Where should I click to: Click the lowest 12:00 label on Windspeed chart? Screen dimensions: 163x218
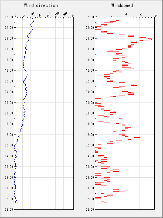click(90, 199)
